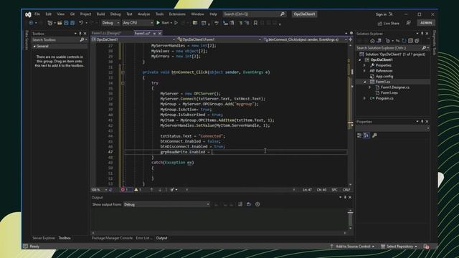Click the Home icon in Solution Explorer toolbar
This screenshot has width=459, height=258.
point(372,41)
